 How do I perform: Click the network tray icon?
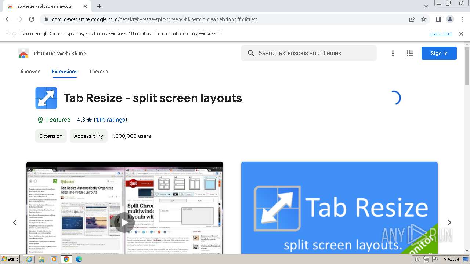[426, 259]
